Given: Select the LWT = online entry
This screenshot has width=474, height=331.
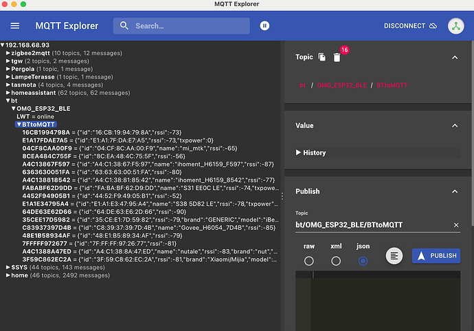Looking at the screenshot, I should pos(35,116).
